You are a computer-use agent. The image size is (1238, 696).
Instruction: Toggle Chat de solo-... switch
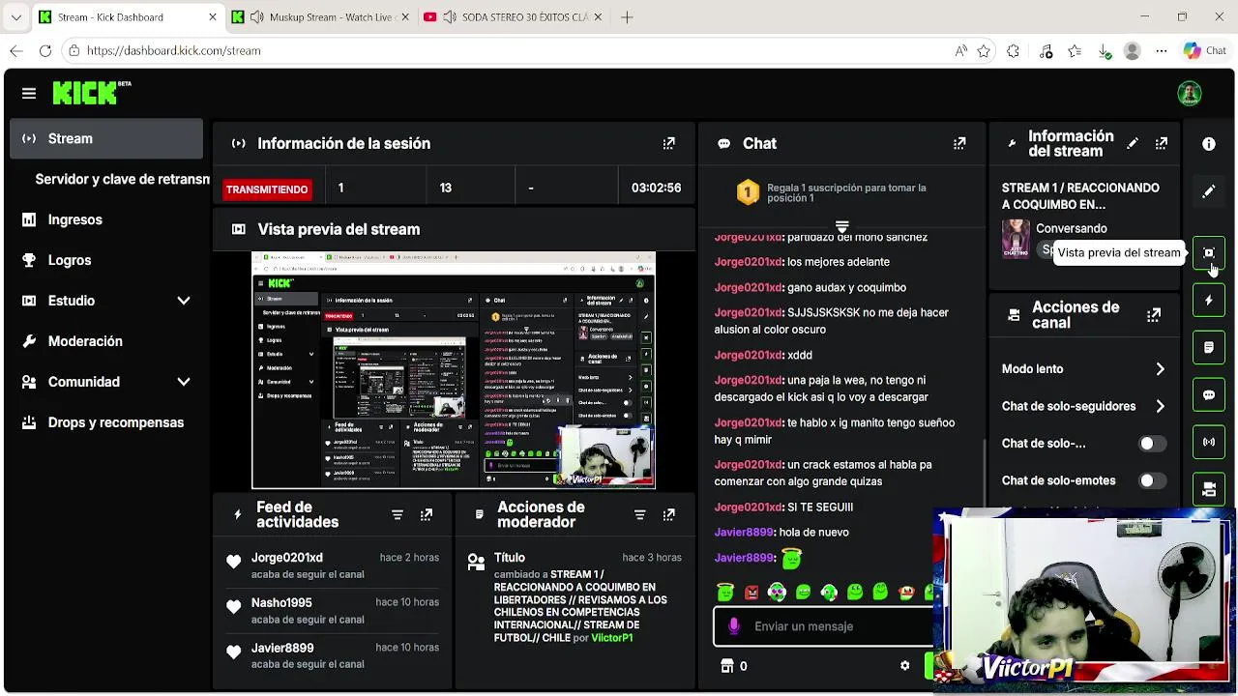coord(1151,444)
